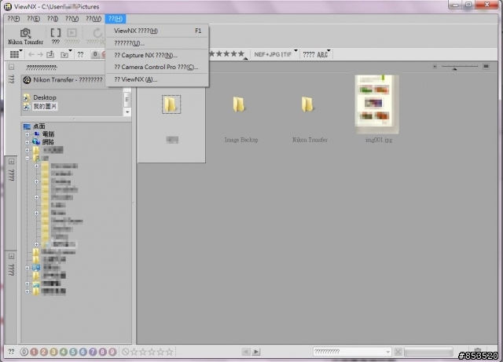Click the no-rating circle-slash icon
This screenshot has width=503, height=362.
126,352
